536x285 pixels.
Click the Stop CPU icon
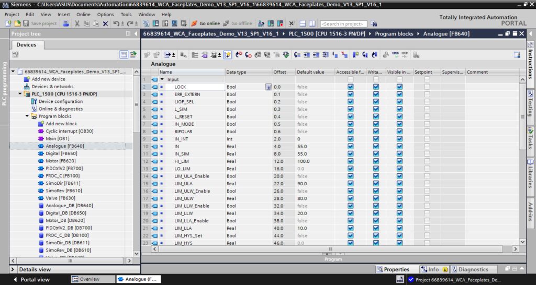[281, 23]
